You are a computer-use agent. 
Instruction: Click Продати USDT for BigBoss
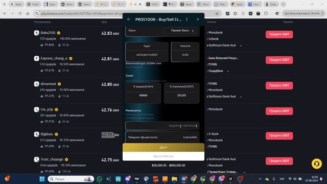(279, 135)
